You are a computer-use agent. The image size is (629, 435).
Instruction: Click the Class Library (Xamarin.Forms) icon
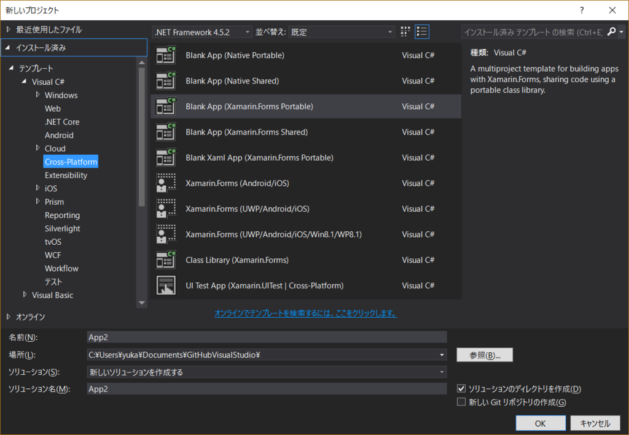(166, 260)
